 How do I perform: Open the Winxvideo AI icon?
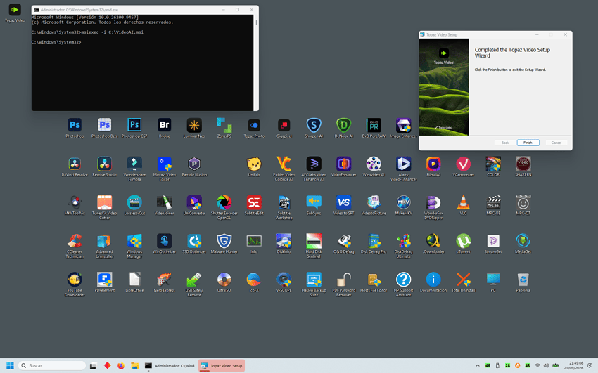coord(374,166)
